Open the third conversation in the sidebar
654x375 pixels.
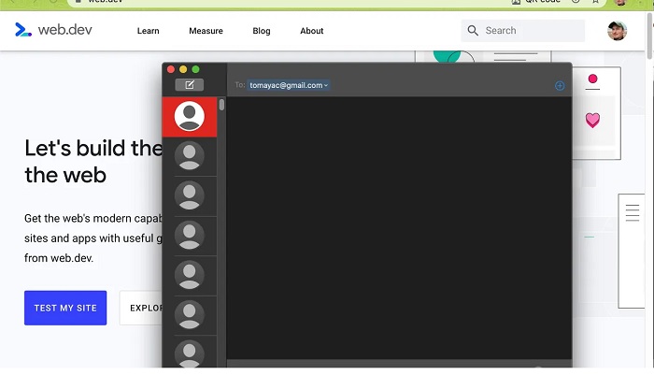click(190, 196)
